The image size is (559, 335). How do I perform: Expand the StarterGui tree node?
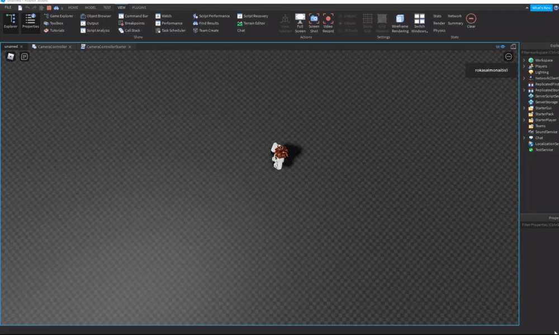pos(524,108)
